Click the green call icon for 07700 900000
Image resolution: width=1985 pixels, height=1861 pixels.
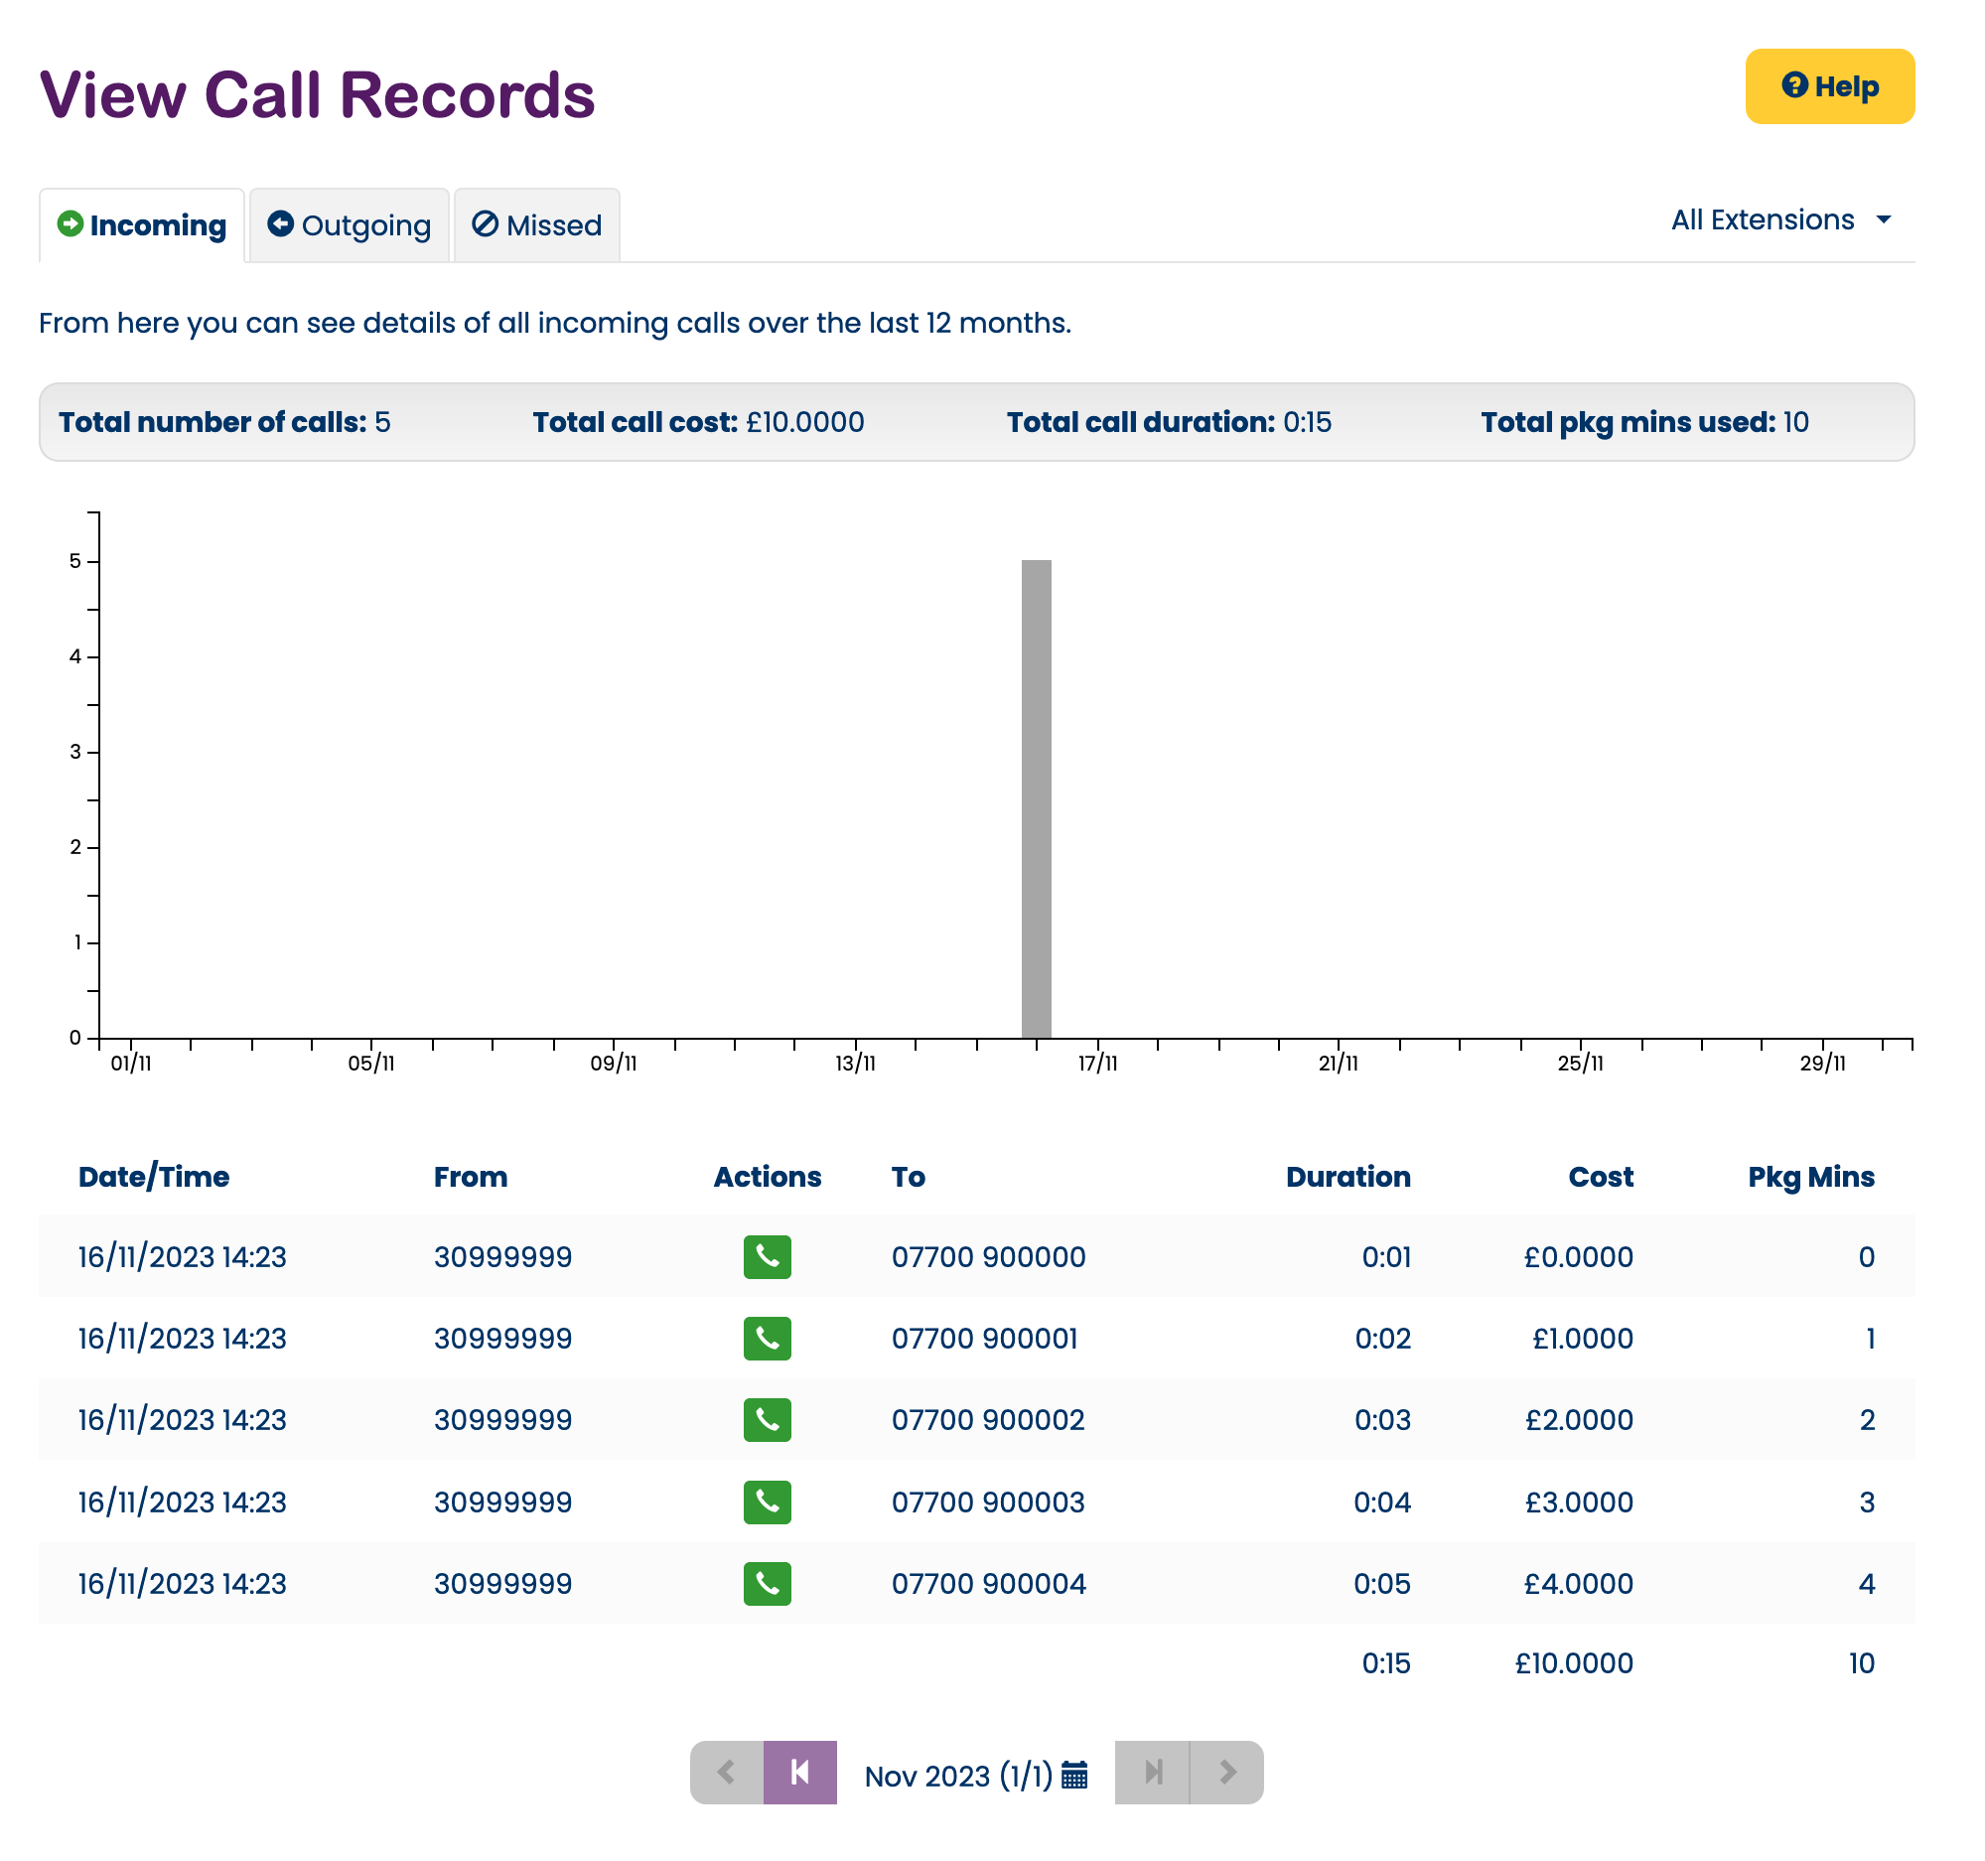coord(766,1257)
